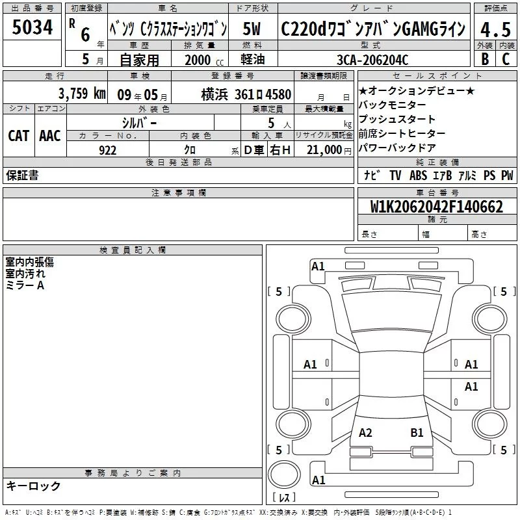Screen dimensions: 520x520
Task: Click the ミラー A inspector note
Action: [25, 285]
